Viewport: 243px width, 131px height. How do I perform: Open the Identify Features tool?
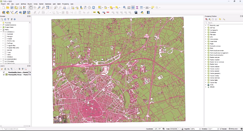click(124, 8)
